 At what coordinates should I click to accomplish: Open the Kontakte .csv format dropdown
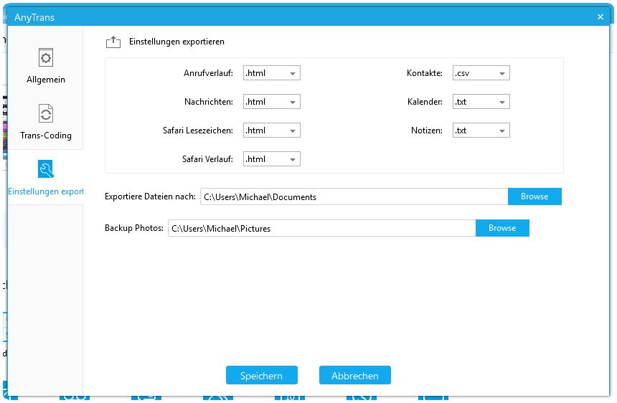pos(481,73)
